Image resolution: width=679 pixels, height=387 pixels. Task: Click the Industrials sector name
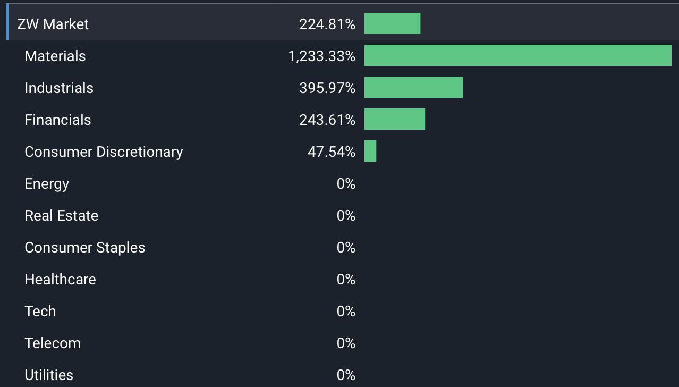(58, 88)
